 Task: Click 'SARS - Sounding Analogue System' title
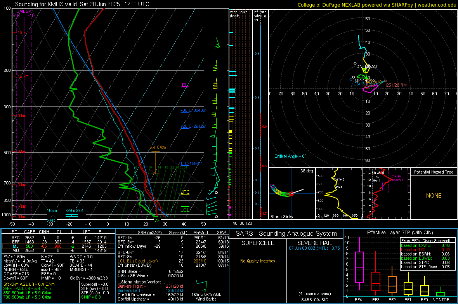click(x=286, y=234)
